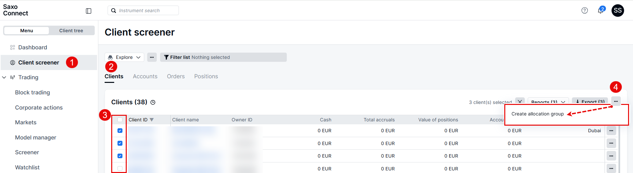
Task: Collapse the sidebar panel icon
Action: click(x=88, y=11)
